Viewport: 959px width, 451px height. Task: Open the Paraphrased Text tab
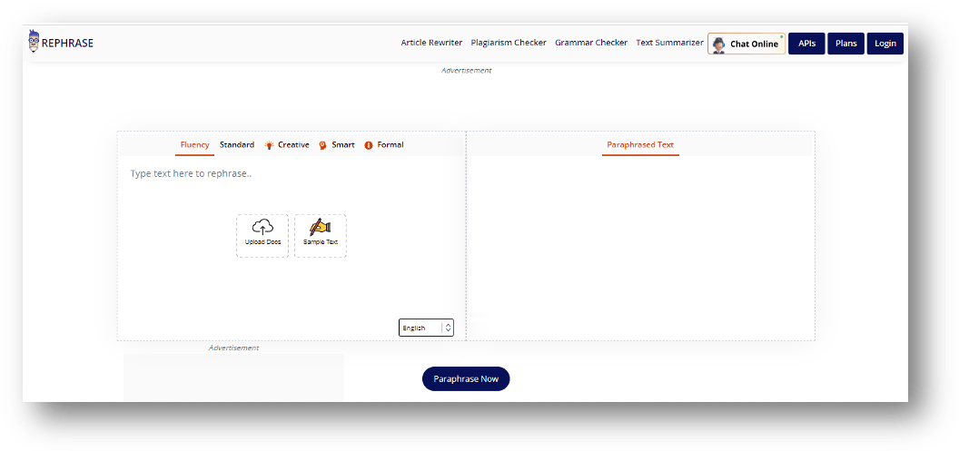[x=640, y=145]
